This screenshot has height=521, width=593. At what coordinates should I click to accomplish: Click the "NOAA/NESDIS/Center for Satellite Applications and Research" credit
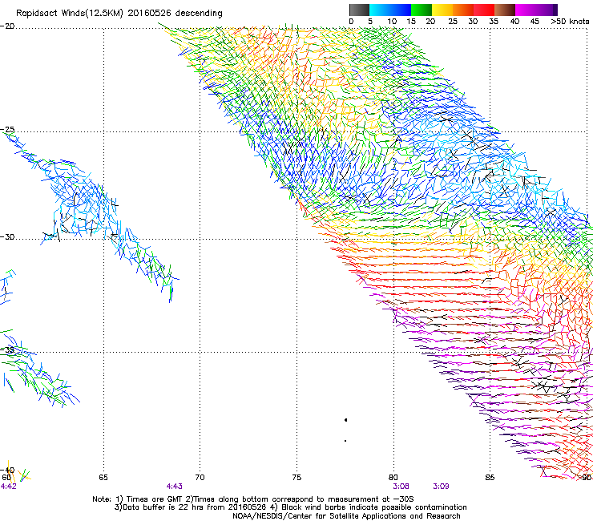[346, 516]
